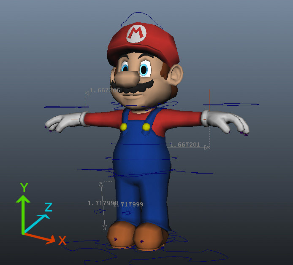Image resolution: width=293 pixels, height=265 pixels.
Task: Click the 1.667206 distance label
Action: (105, 90)
